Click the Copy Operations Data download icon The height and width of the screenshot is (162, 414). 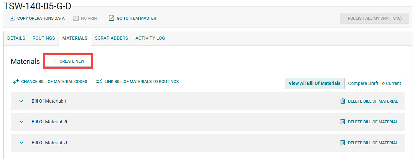tap(12, 18)
